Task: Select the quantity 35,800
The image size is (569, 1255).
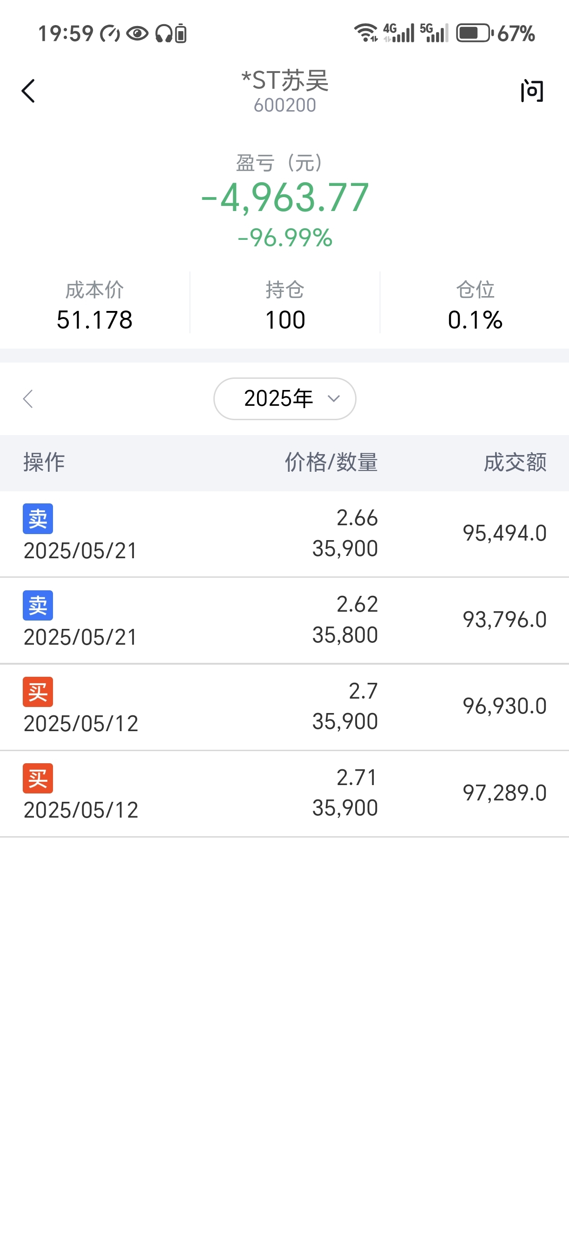Action: tap(345, 635)
